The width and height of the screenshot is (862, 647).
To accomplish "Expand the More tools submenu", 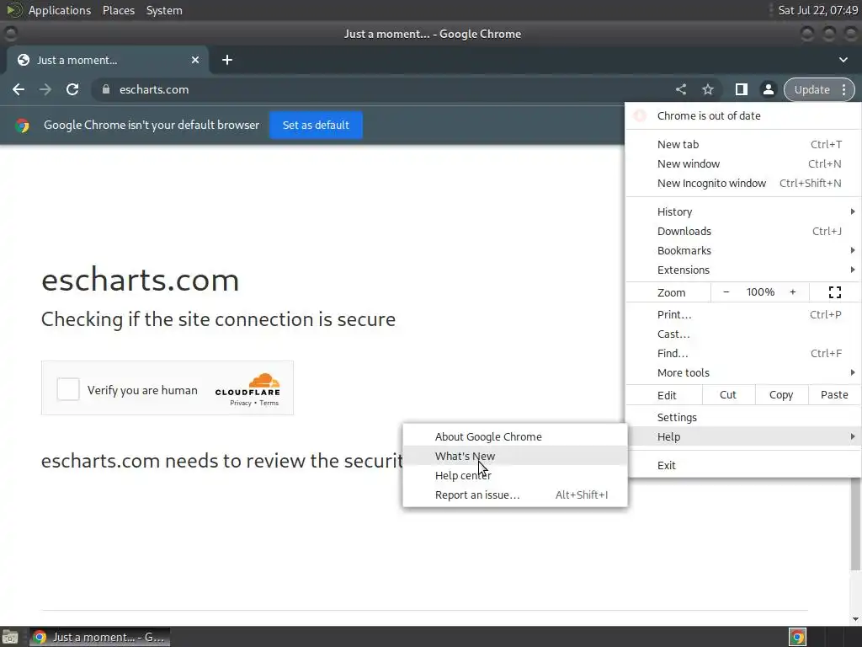I will (743, 372).
